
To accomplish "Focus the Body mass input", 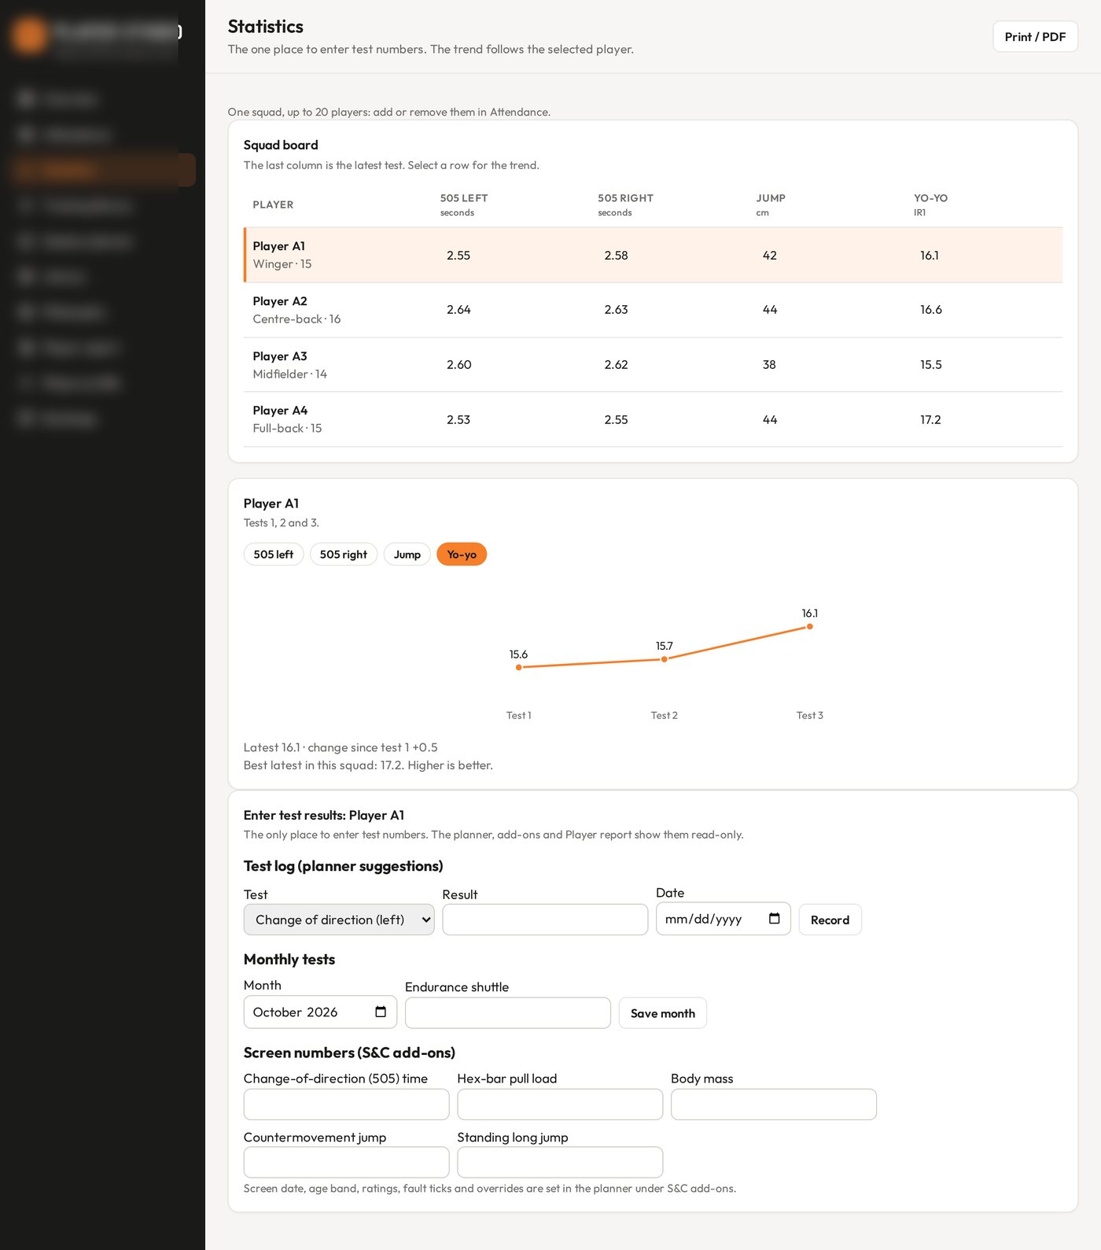I will (774, 1104).
